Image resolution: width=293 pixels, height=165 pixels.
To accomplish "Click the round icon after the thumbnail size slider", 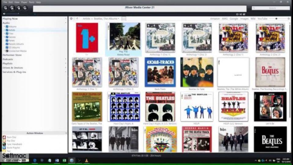I will 289,19.
